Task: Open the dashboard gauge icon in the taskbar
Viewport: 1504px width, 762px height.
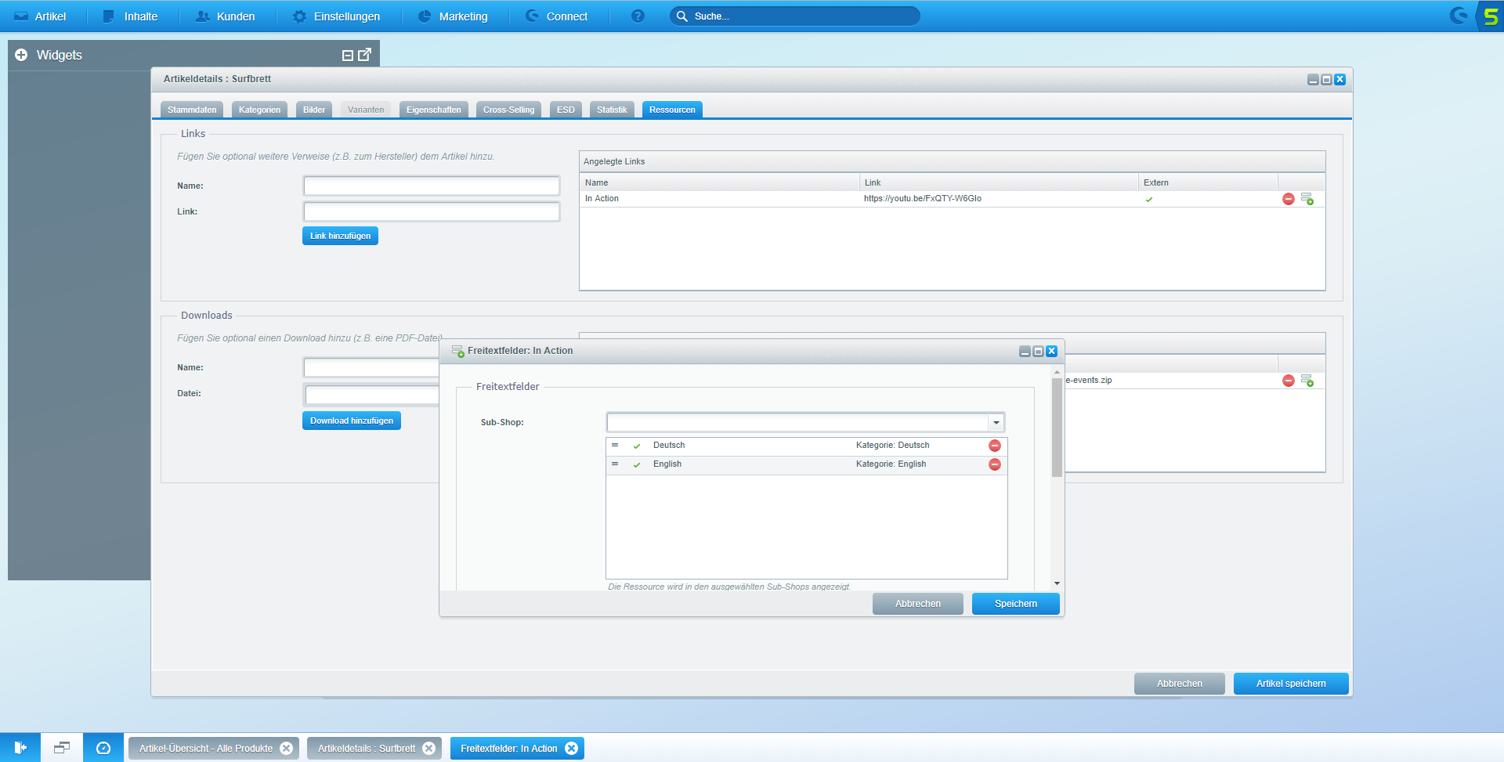Action: pos(103,748)
